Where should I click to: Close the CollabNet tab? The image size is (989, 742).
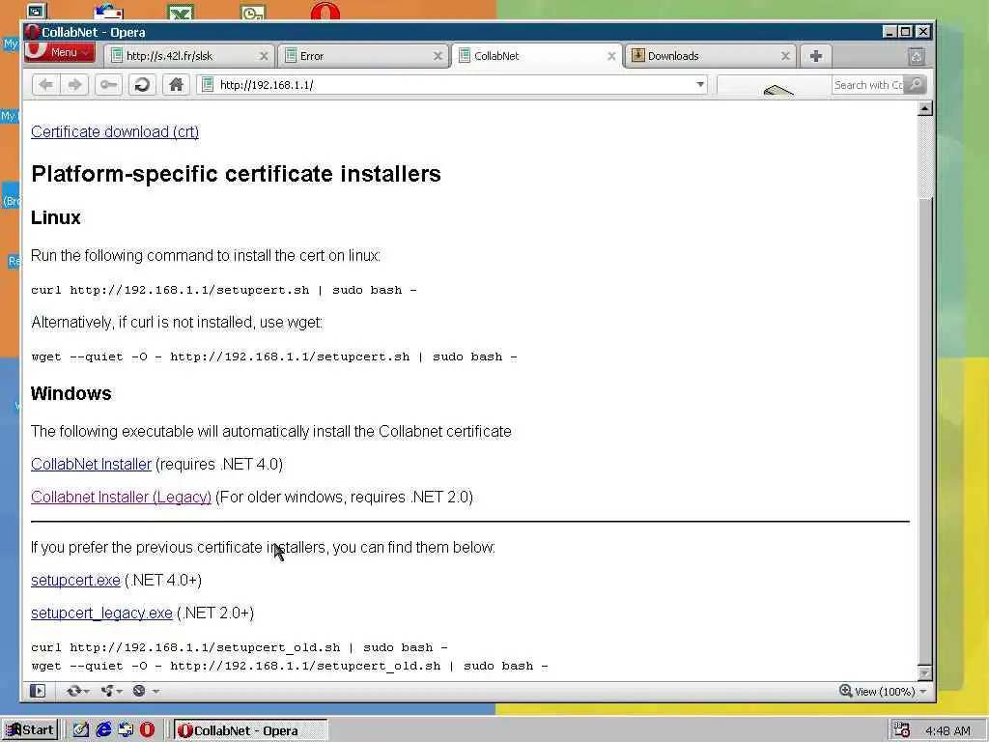[x=611, y=56]
